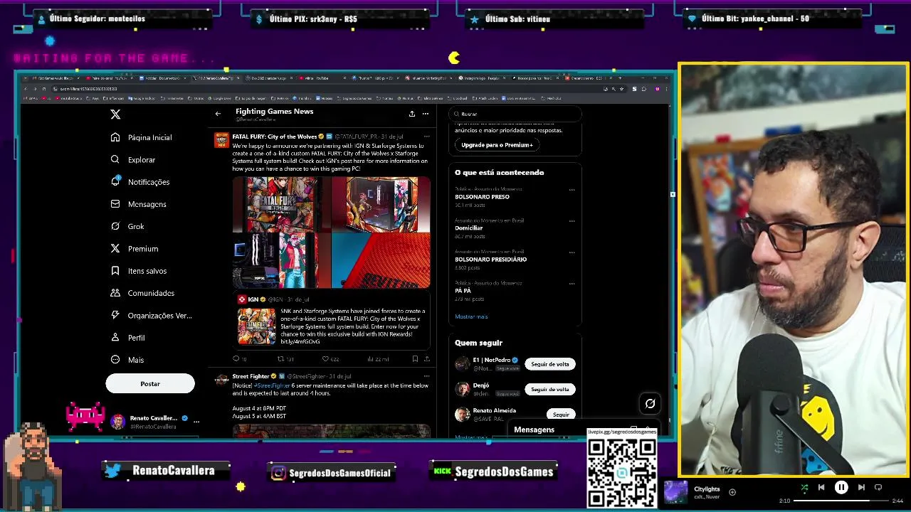
Task: Open the IGN quoted post thumbnail
Action: 256,326
